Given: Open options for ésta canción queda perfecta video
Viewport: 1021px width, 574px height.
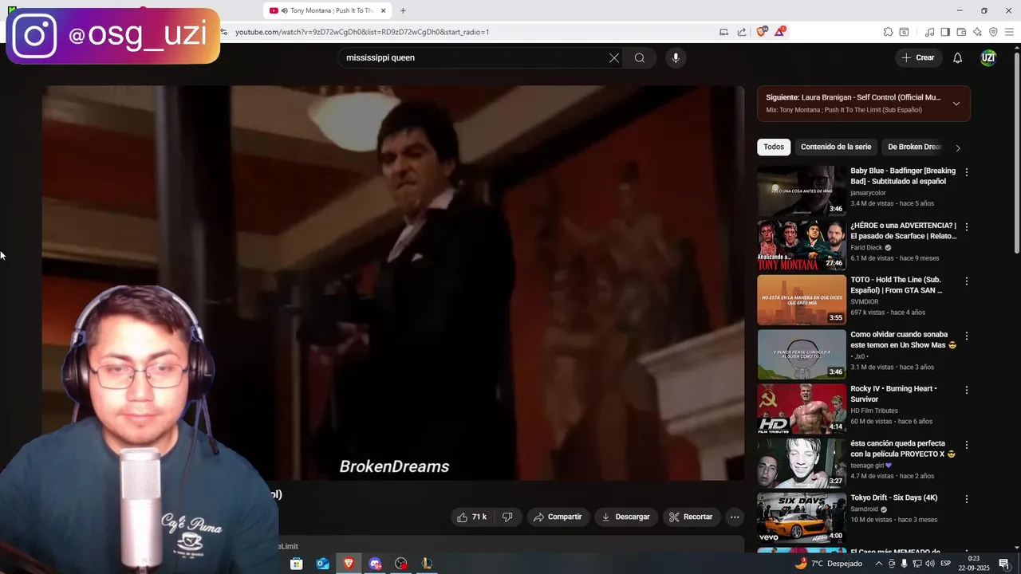Looking at the screenshot, I should click(967, 445).
